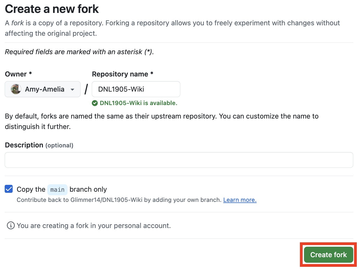Click the Repository name required label

tap(123, 74)
